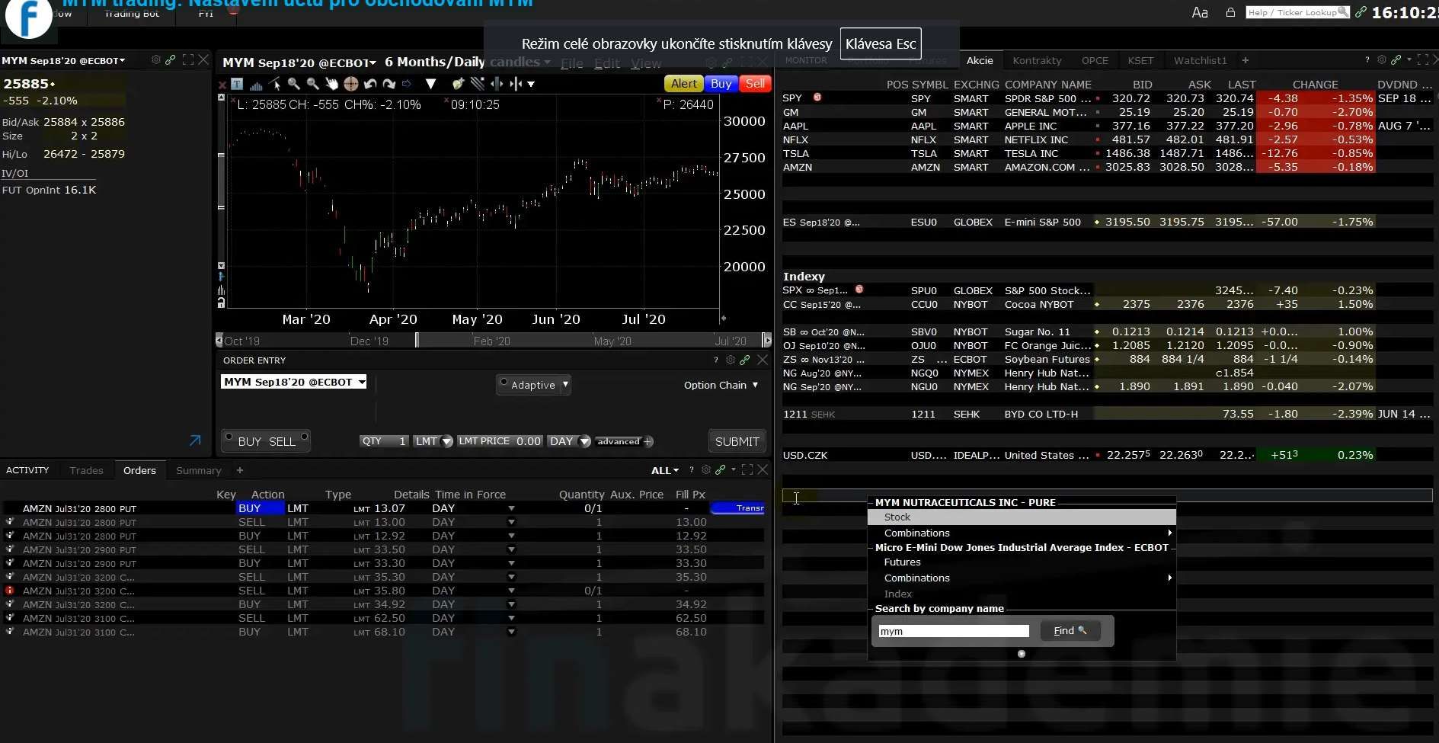Open the OPCE tab
The image size is (1439, 743).
point(1095,60)
